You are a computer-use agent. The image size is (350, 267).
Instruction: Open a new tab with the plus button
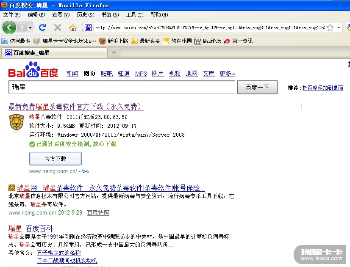[114, 53]
